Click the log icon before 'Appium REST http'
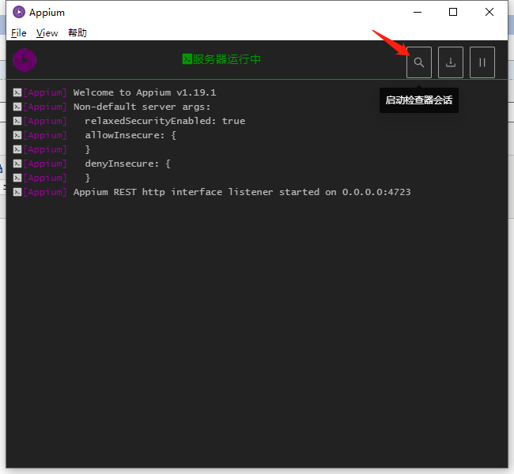 [x=17, y=192]
